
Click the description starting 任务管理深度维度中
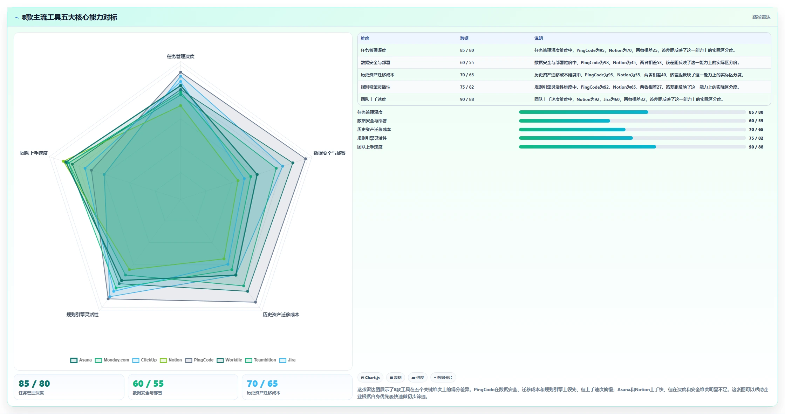click(635, 50)
